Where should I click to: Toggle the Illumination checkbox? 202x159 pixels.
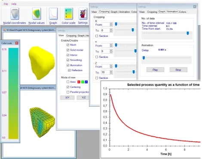pos(68,65)
